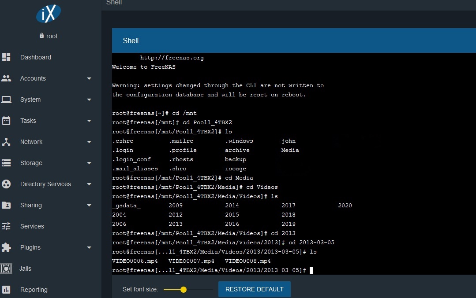The image size is (476, 298).
Task: Expand the Accounts menu arrow
Action: point(89,78)
